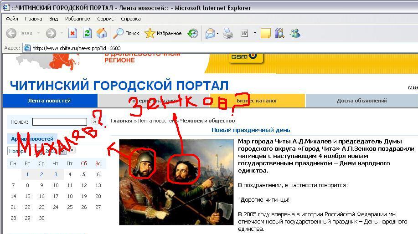This screenshot has width=418, height=234.
Task: Select calendar date 5
Action: pyautogui.click(x=84, y=174)
